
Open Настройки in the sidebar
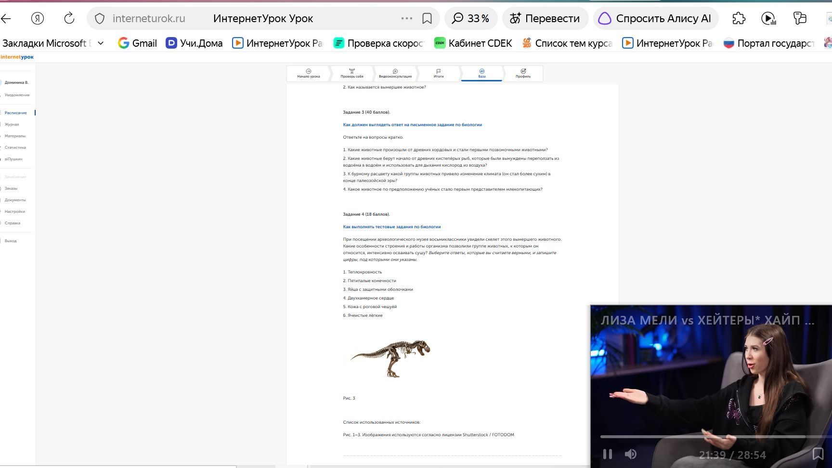click(x=15, y=211)
